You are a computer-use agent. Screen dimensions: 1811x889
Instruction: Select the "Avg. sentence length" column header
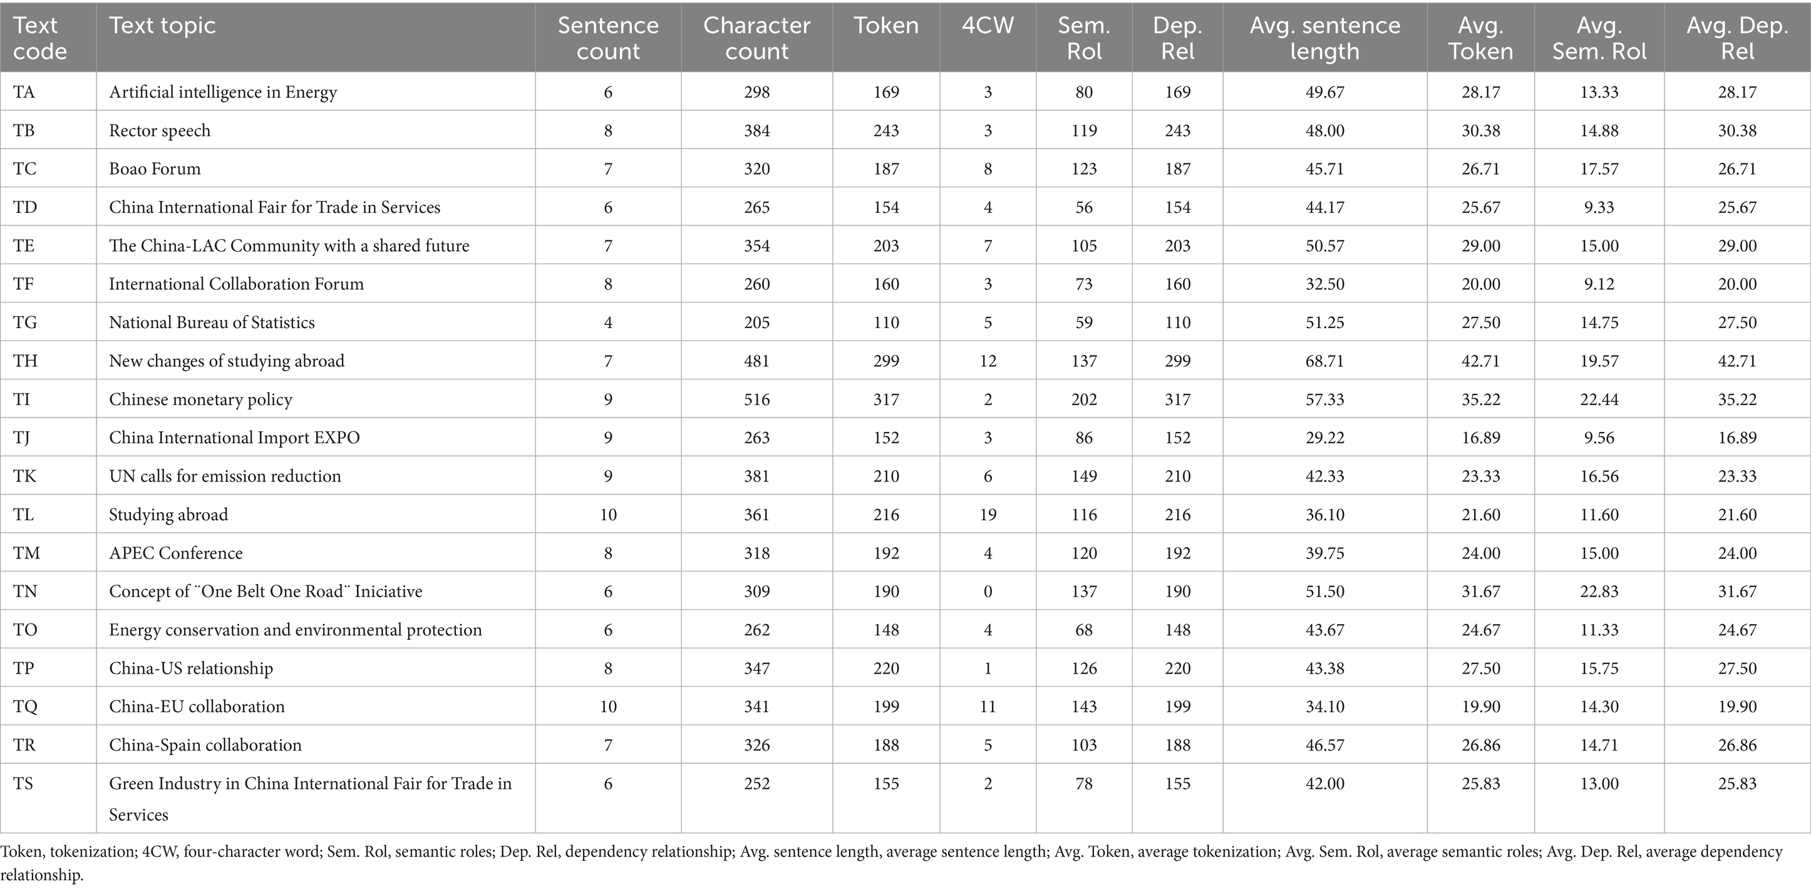(1324, 38)
